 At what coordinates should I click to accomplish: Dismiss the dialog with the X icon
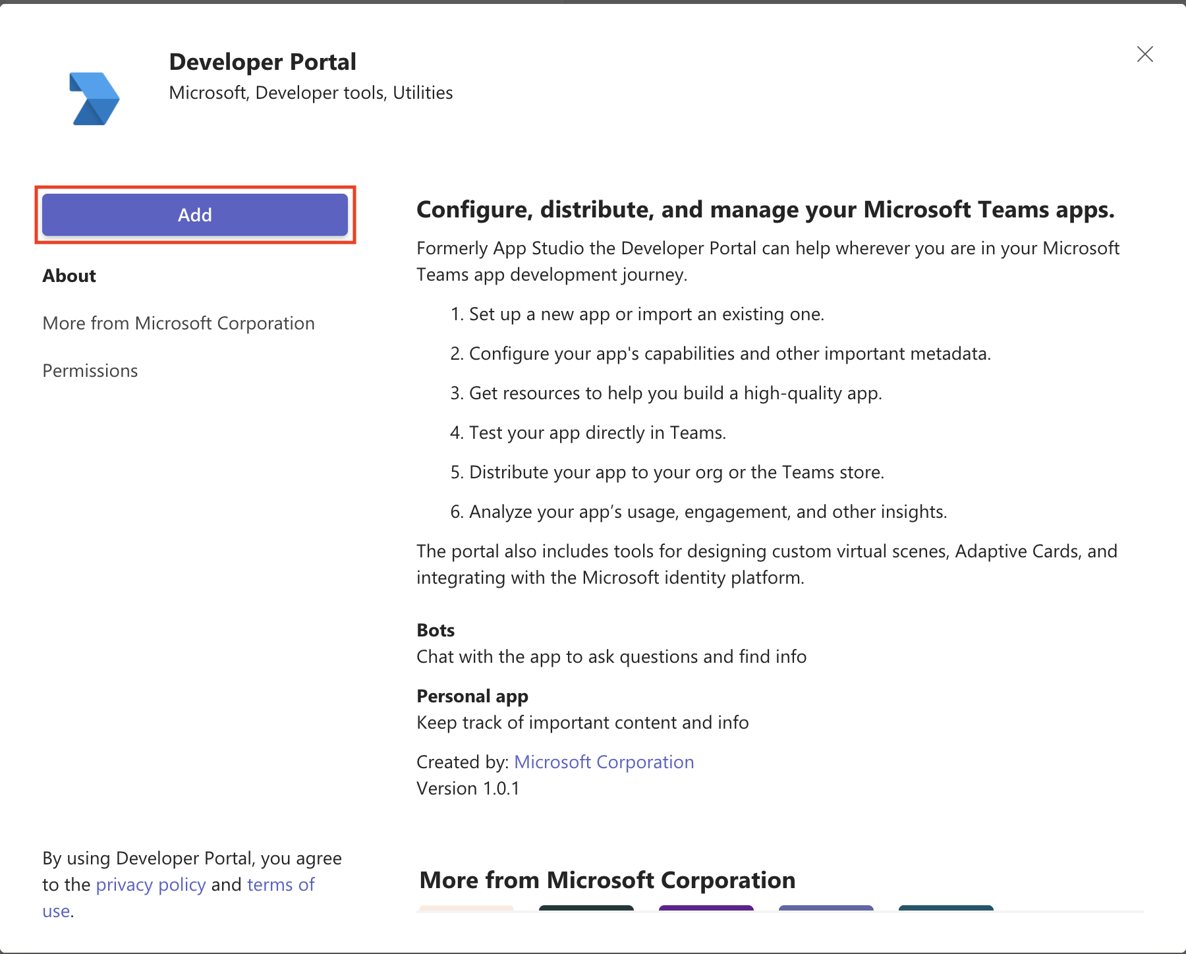click(1145, 55)
